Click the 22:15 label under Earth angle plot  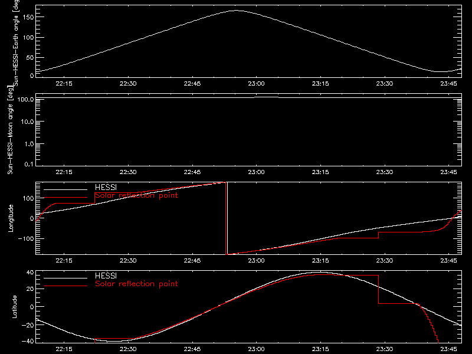point(64,84)
